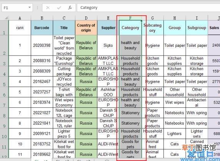Click the formula bar containing Category
The width and height of the screenshot is (220, 161).
pyautogui.click(x=148, y=8)
